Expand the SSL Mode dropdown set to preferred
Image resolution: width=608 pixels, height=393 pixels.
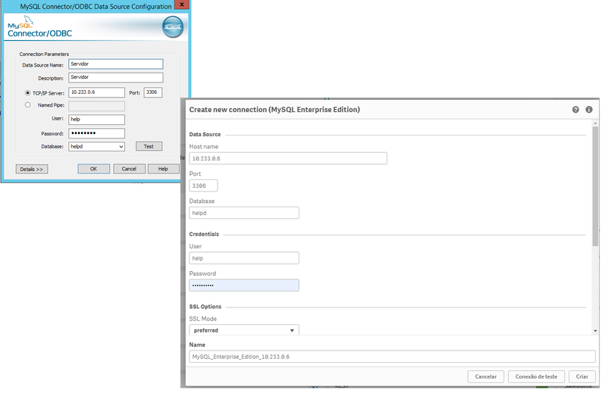click(244, 330)
